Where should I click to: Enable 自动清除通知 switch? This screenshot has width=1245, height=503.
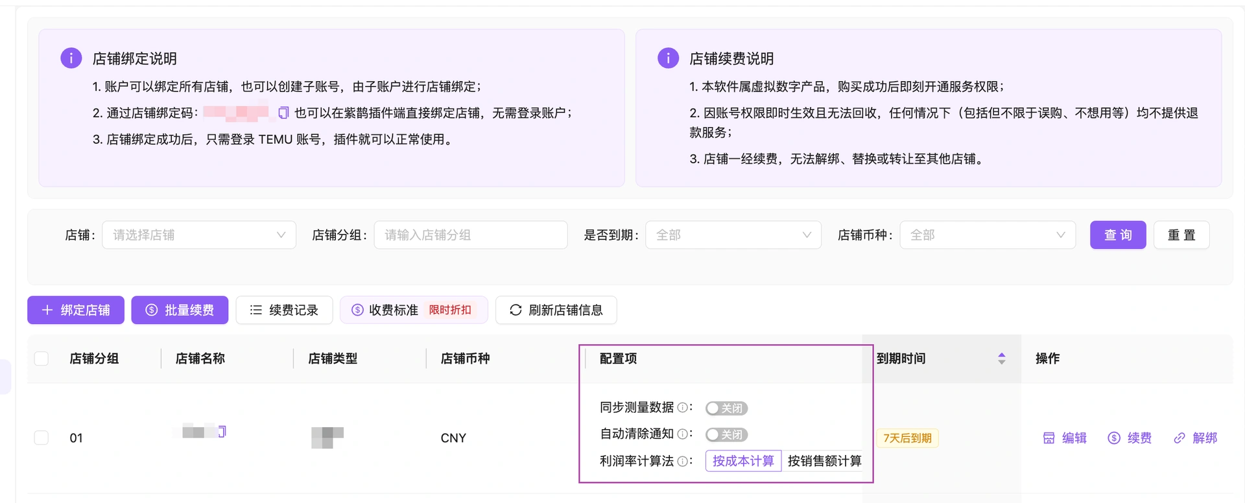click(x=726, y=435)
